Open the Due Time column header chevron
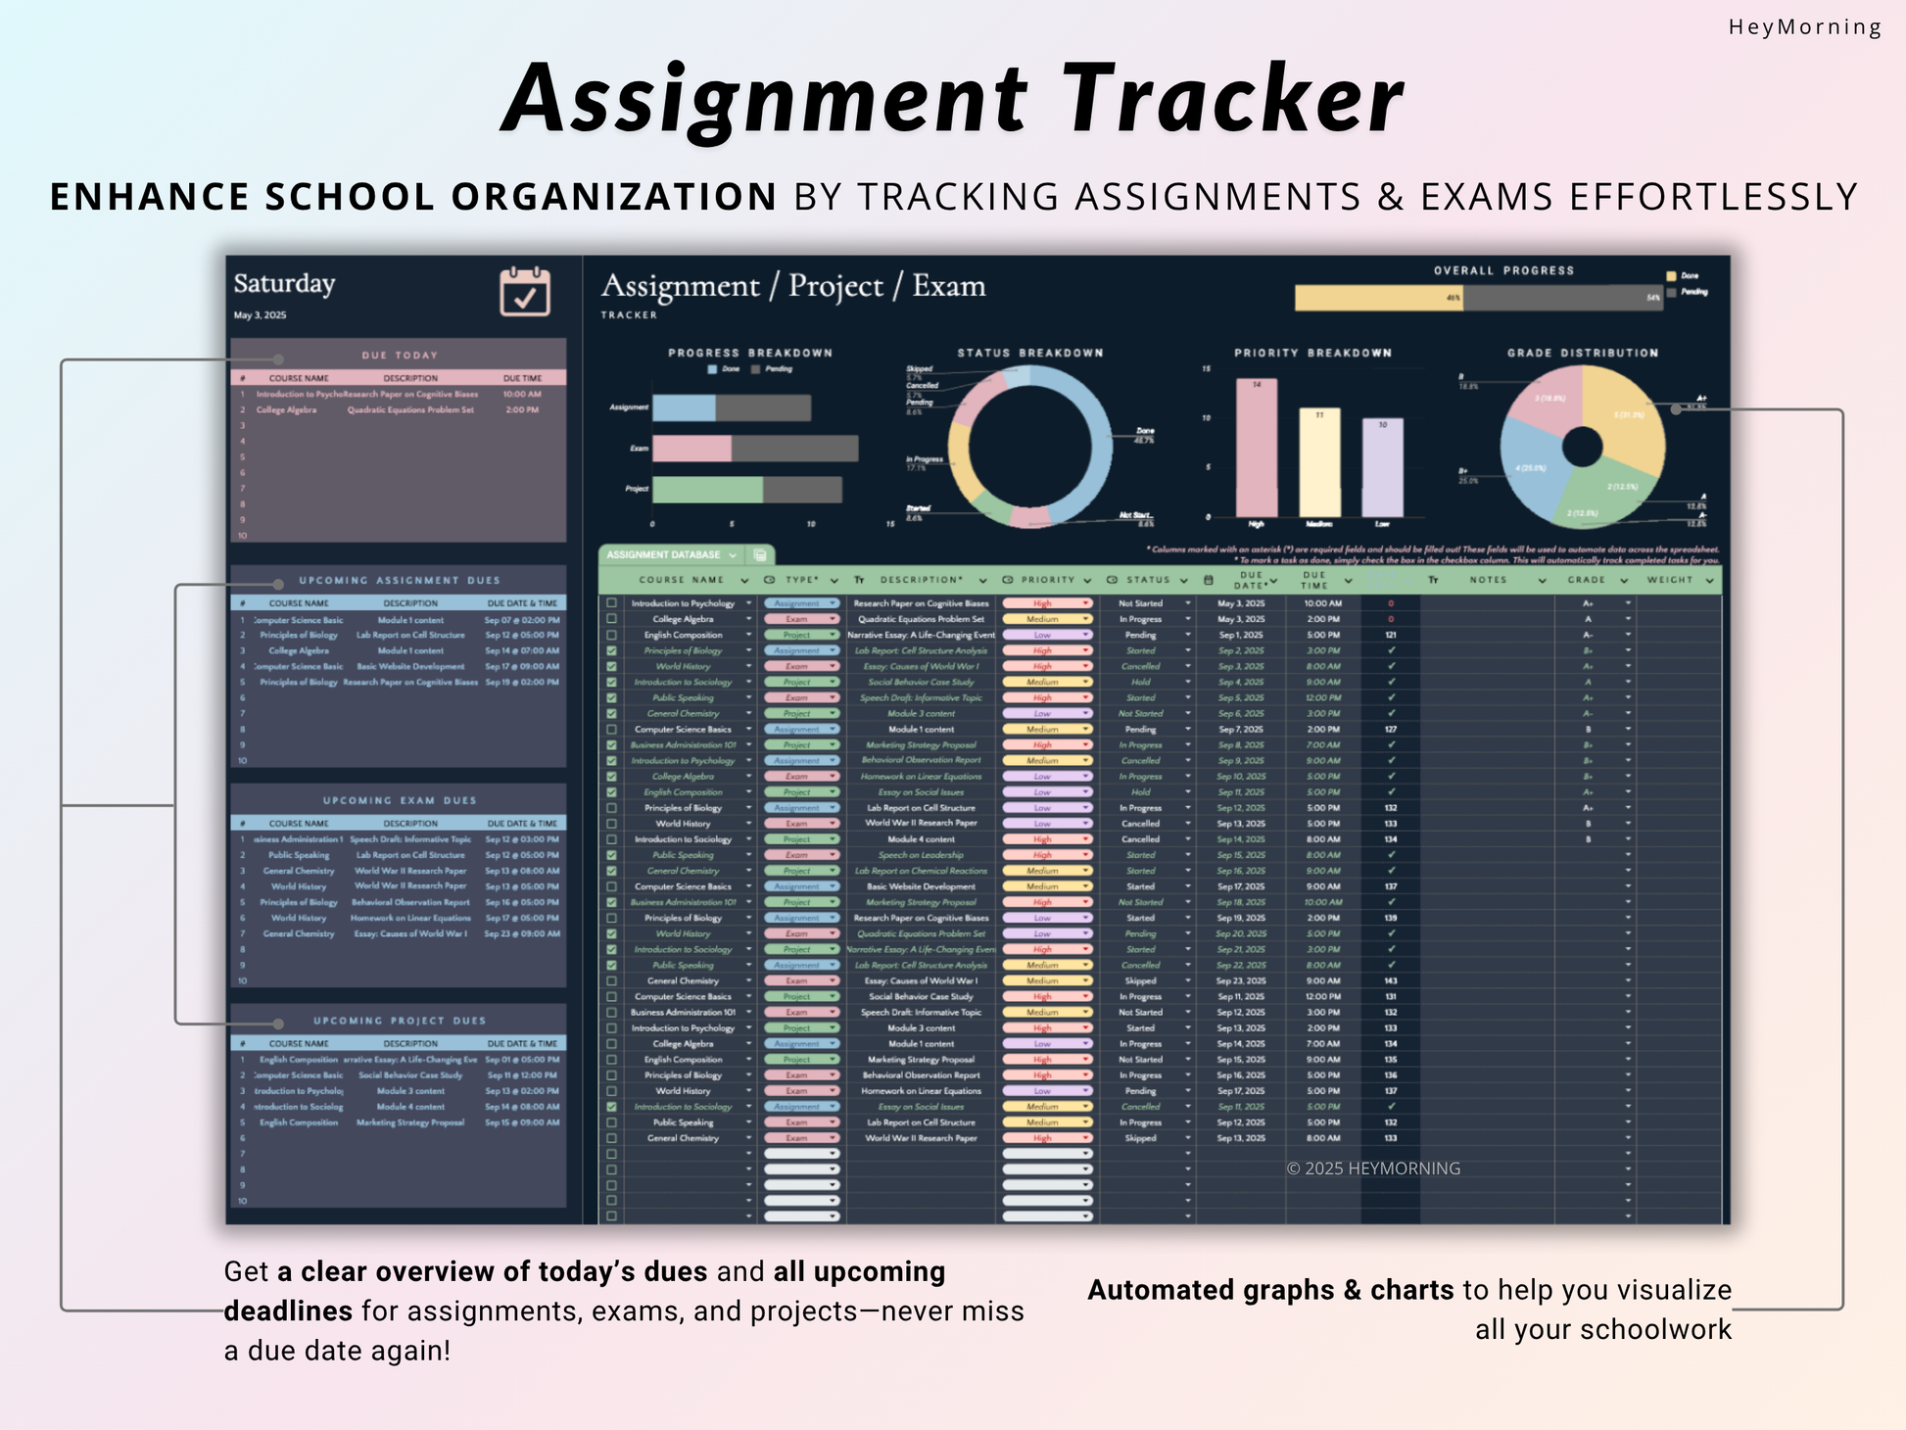This screenshot has width=1906, height=1430. pos(1348,581)
